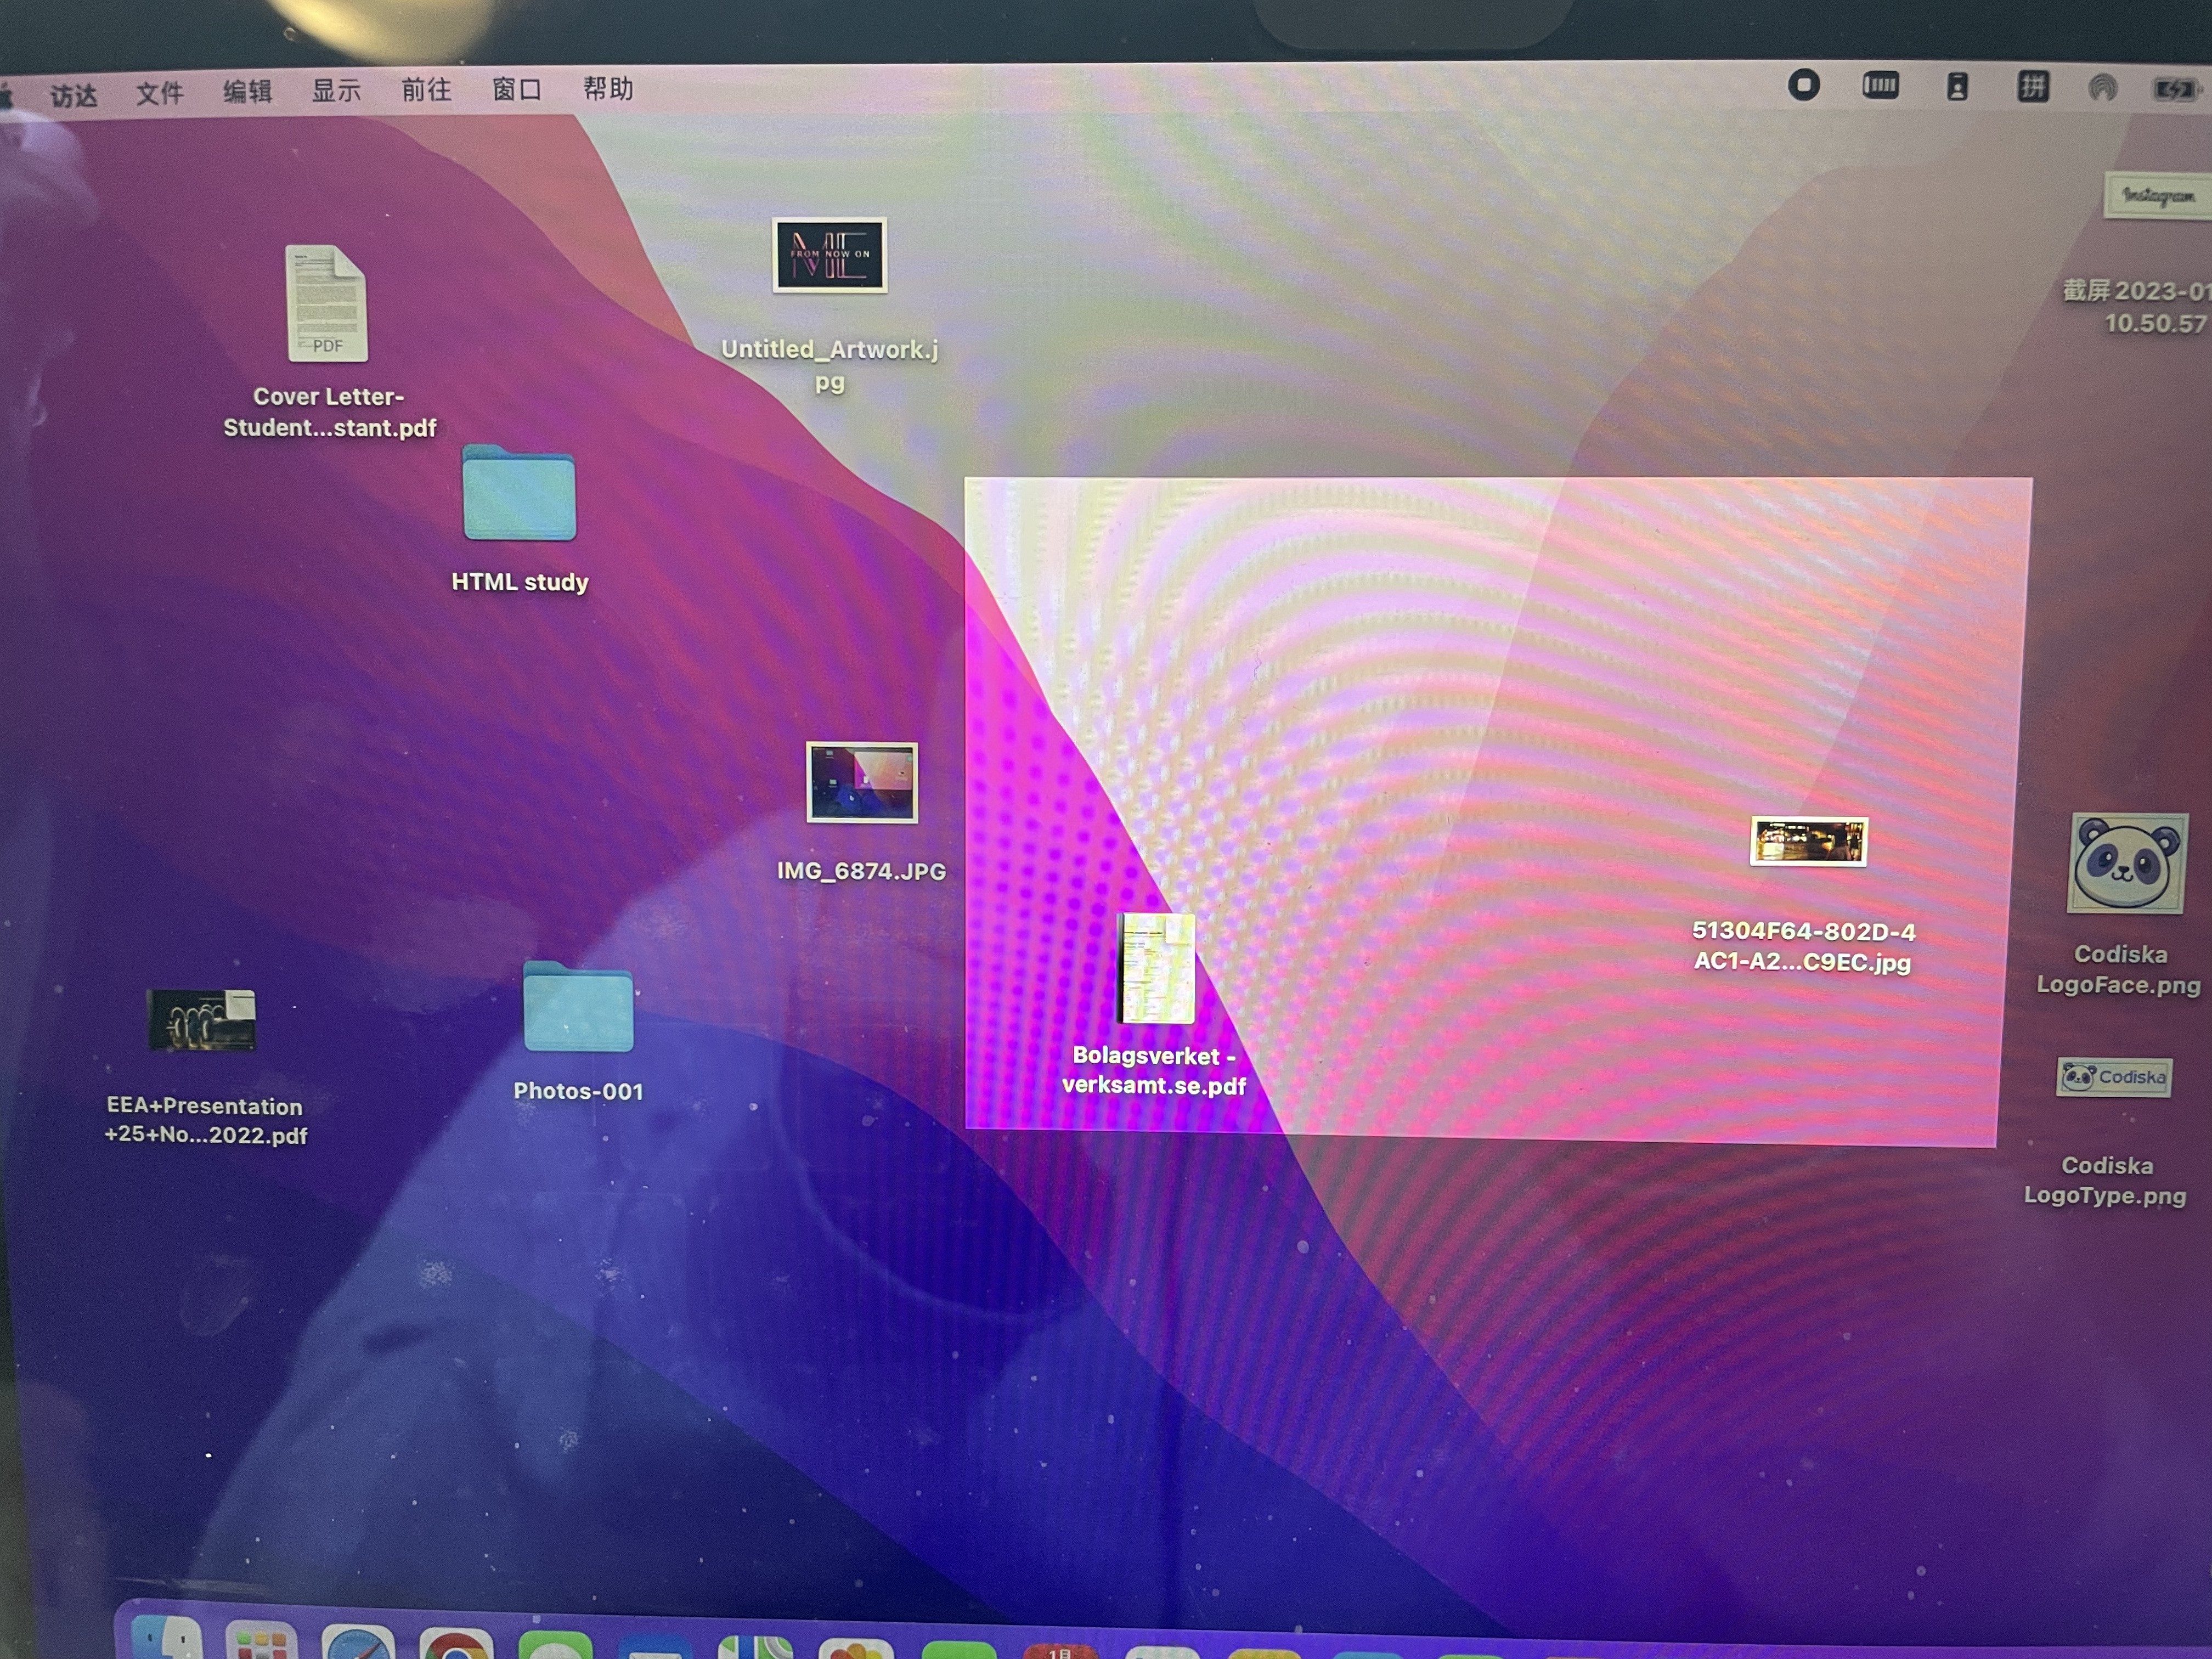Image resolution: width=2212 pixels, height=1659 pixels.
Task: Click the 帮助 menu item
Action: (x=608, y=89)
